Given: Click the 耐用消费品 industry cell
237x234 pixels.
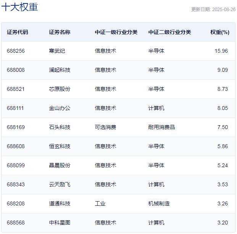Looking at the screenshot, I should pos(161,127).
